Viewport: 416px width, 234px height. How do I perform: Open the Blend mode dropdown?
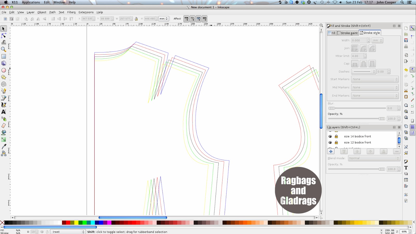[374, 158]
